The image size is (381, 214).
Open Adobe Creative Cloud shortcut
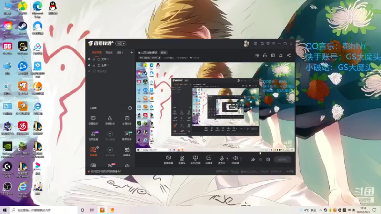coord(7,29)
